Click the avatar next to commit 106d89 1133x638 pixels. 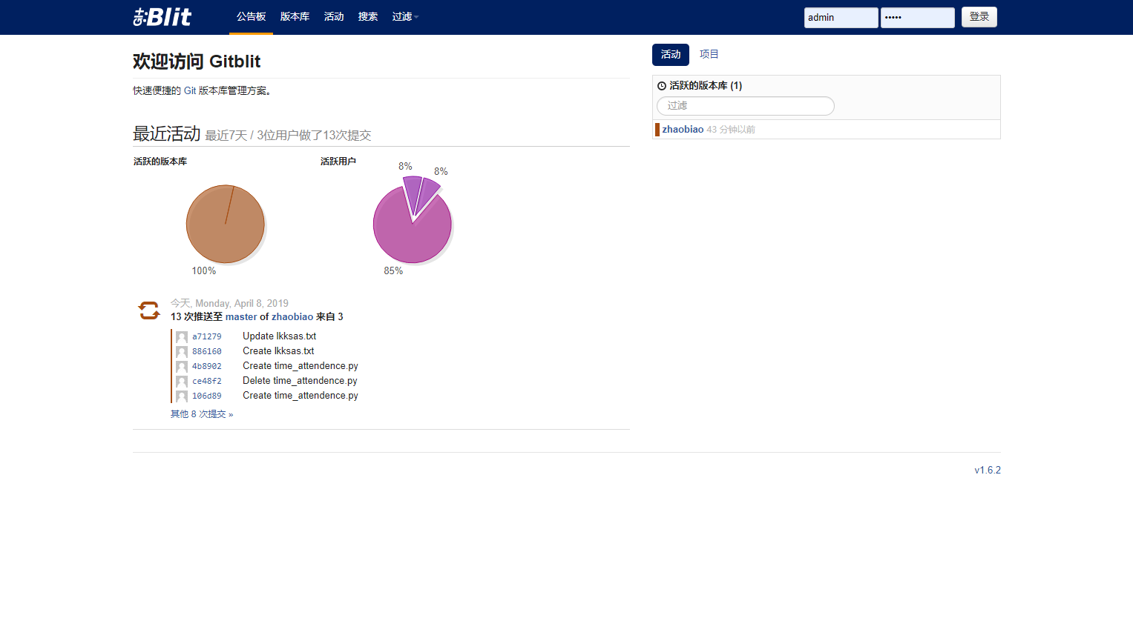[x=182, y=396]
